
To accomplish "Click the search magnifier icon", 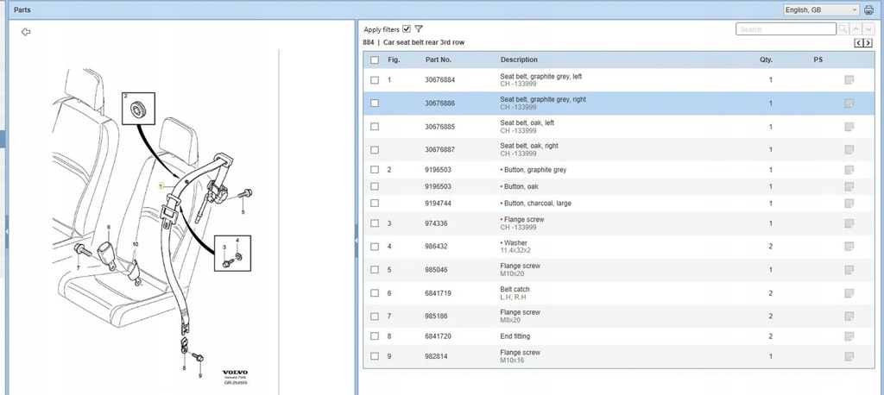I will click(843, 29).
